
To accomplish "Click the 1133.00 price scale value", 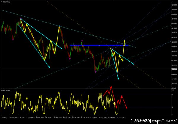I will pos(174,61).
